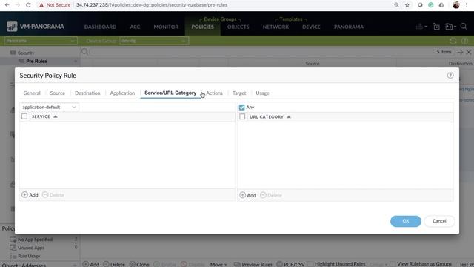Open the Panorama context dropdown
The image size is (474, 267).
click(x=41, y=41)
